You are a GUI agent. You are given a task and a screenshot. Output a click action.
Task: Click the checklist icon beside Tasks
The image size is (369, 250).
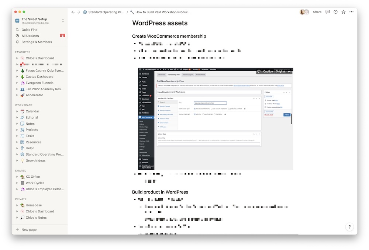23,136
